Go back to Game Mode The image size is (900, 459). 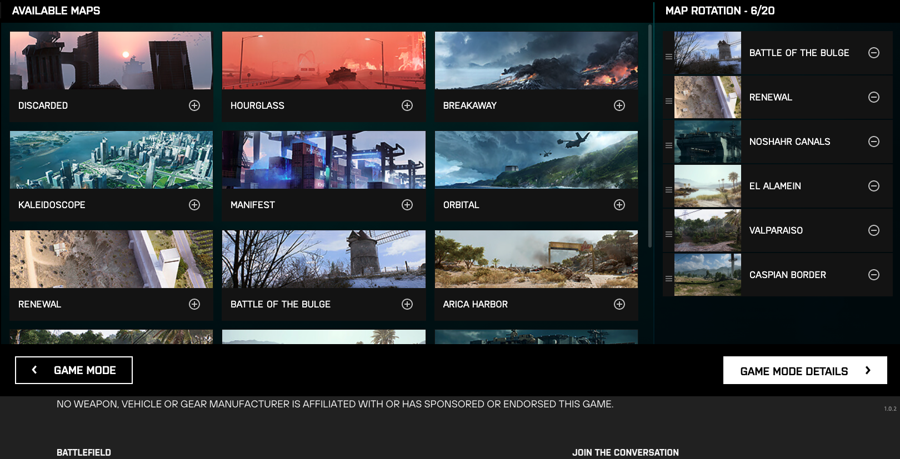[x=74, y=370]
